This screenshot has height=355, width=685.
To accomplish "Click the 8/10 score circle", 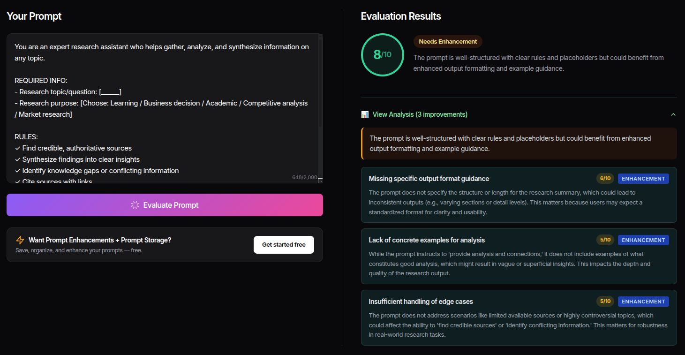I will point(382,55).
